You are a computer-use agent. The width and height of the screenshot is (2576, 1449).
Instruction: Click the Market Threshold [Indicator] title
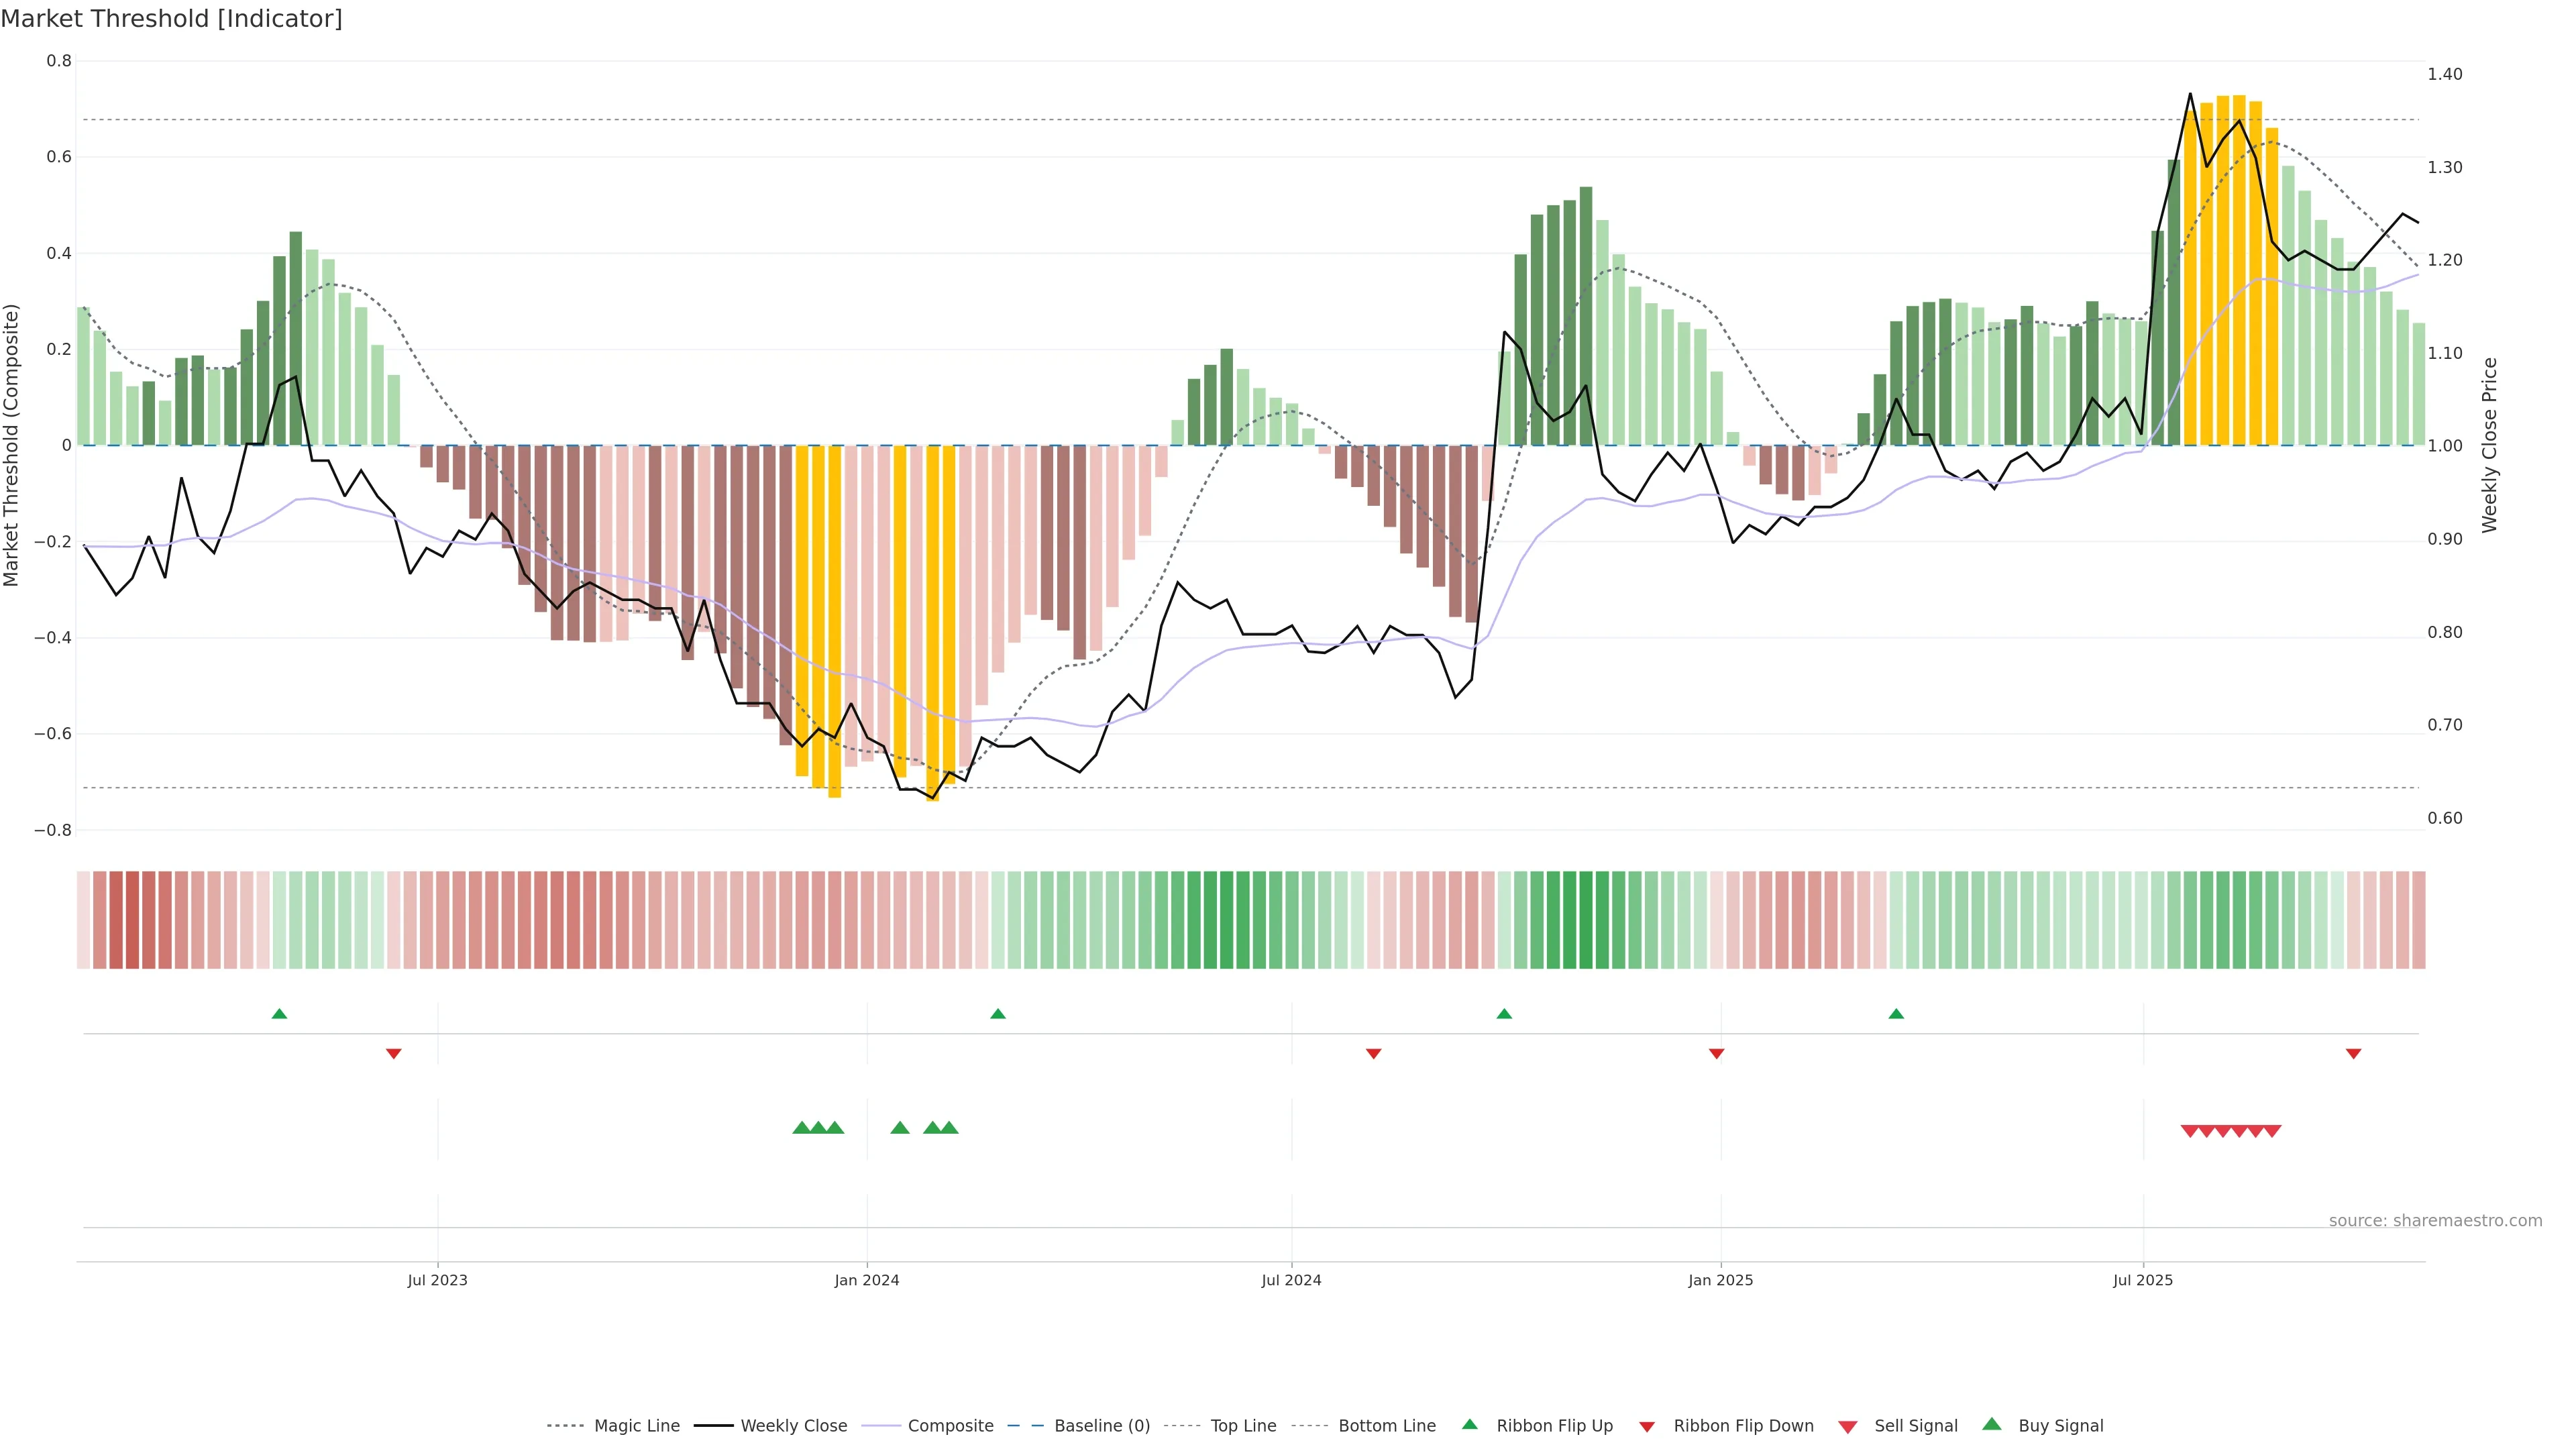(171, 19)
